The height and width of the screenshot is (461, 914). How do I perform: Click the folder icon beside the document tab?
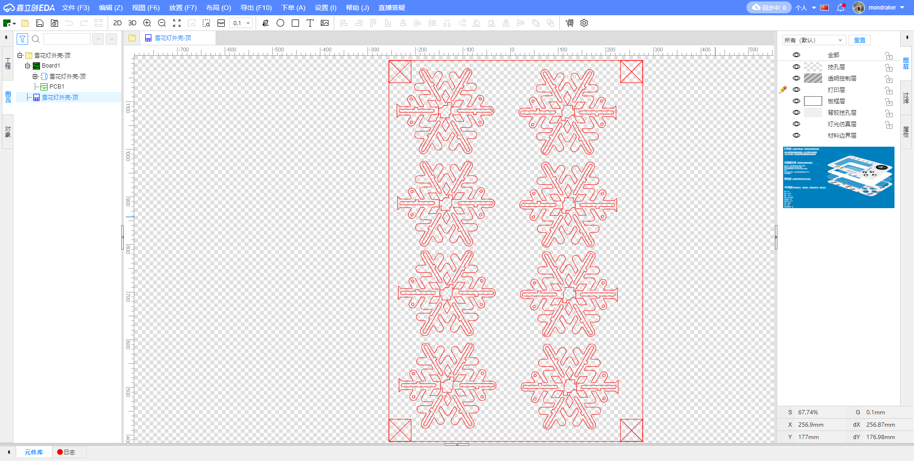[x=132, y=38]
